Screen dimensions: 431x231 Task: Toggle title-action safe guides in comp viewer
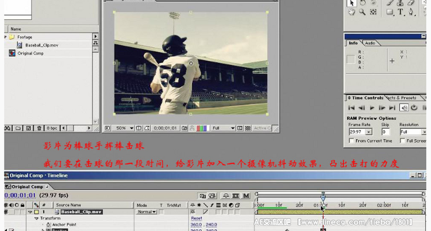tap(139, 128)
